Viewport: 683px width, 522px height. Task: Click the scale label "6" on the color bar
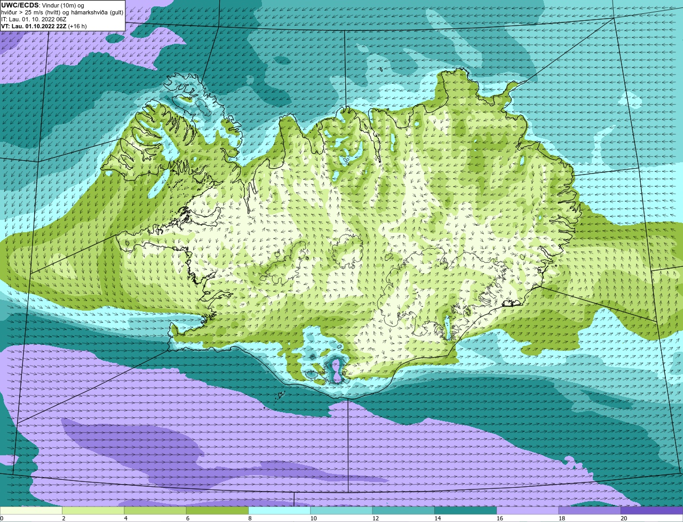[x=188, y=518]
